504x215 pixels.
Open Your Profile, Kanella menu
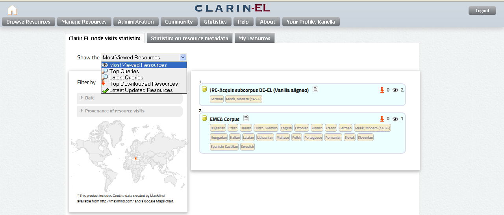coord(311,22)
